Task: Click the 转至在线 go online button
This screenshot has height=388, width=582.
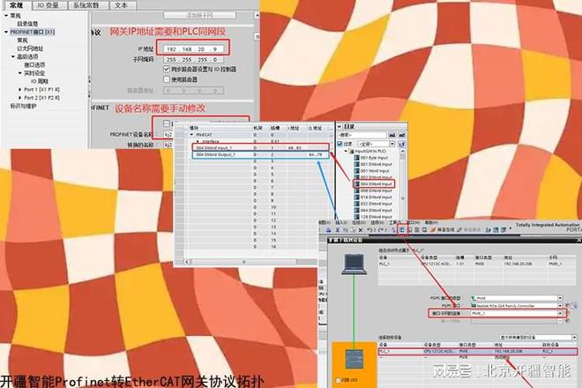Action: coord(442,230)
